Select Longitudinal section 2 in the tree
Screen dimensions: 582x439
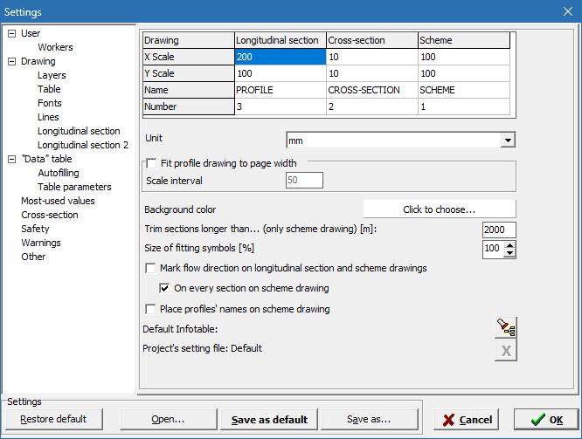click(82, 145)
